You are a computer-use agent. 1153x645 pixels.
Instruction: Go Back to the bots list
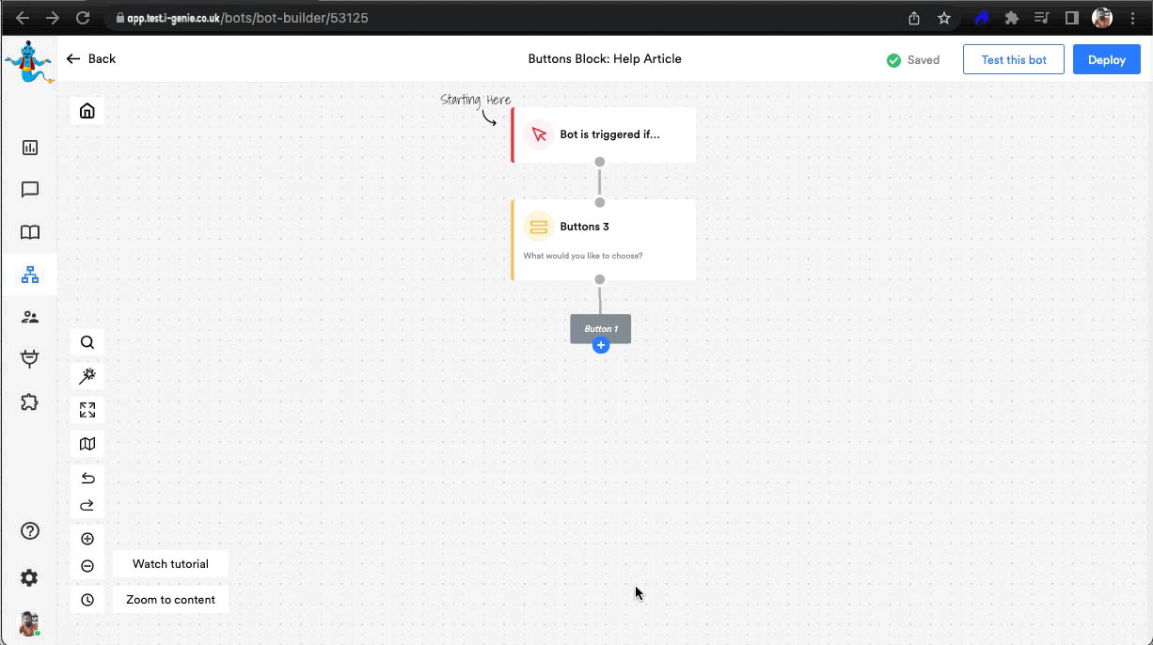(x=91, y=58)
